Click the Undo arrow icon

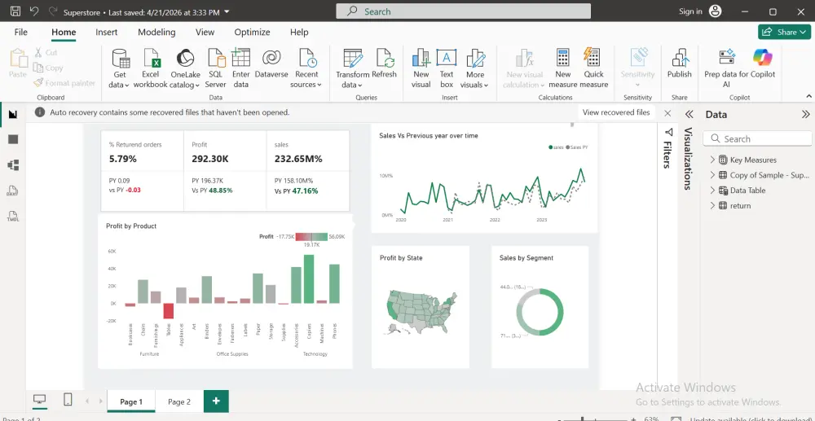34,11
